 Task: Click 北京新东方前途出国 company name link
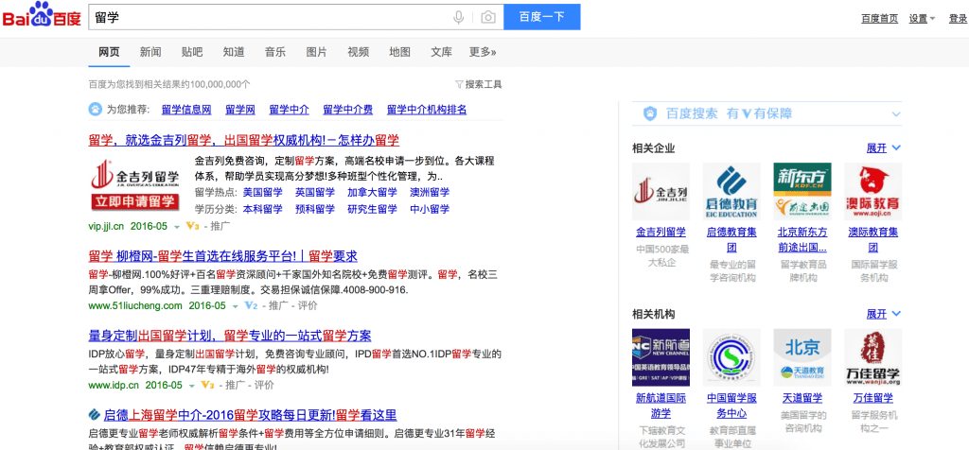pos(802,240)
